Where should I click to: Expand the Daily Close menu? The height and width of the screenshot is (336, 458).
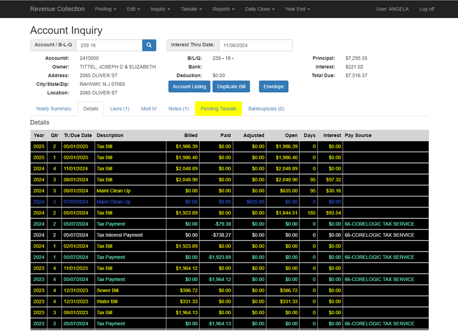[x=260, y=9]
